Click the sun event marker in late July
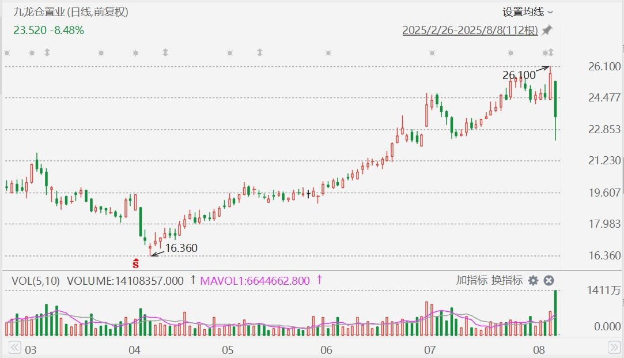Viewport: 624px width, 358px height. 510,53
